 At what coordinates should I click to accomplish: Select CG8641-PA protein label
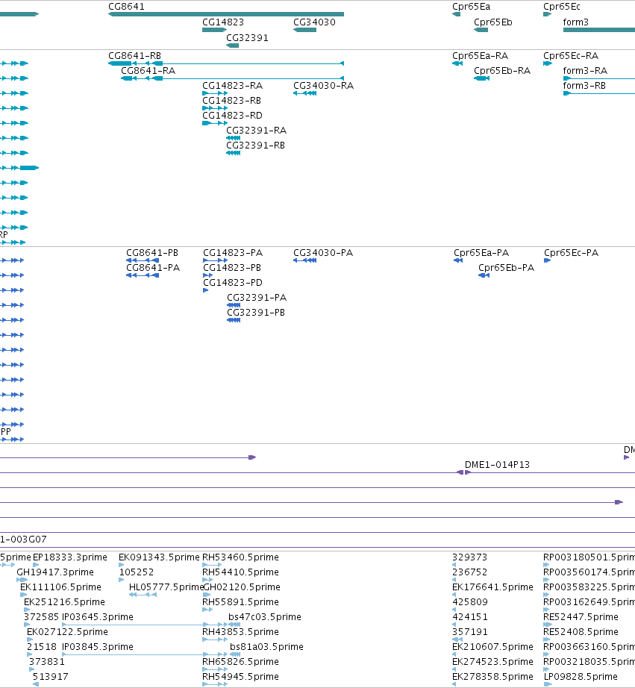[x=153, y=268]
